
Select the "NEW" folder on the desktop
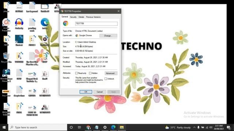pyautogui.click(x=6, y=40)
